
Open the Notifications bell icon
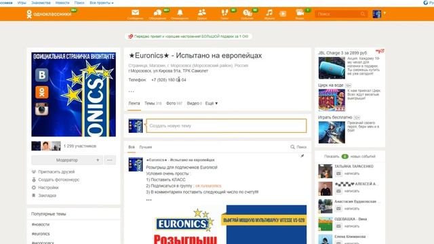point(180,13)
